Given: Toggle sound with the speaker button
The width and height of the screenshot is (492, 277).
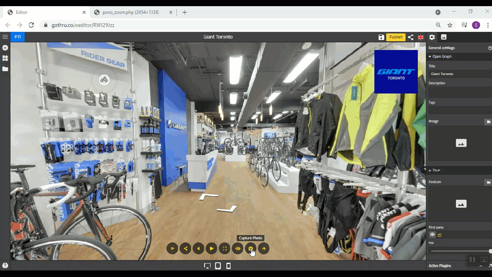Looking at the screenshot, I should click(x=199, y=249).
